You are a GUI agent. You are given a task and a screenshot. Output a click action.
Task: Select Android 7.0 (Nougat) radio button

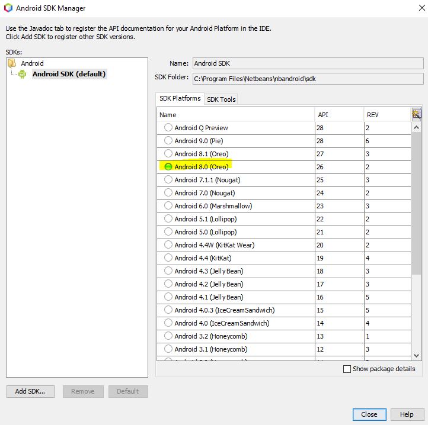point(168,192)
